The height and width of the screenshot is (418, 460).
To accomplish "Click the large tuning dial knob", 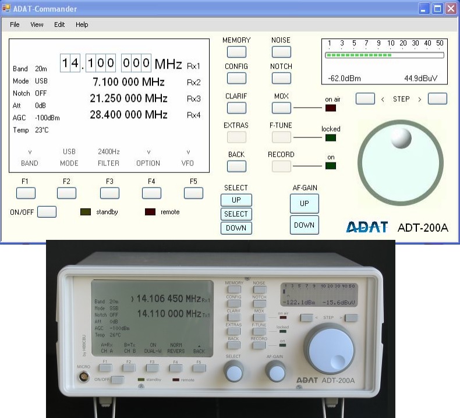I will (401, 163).
